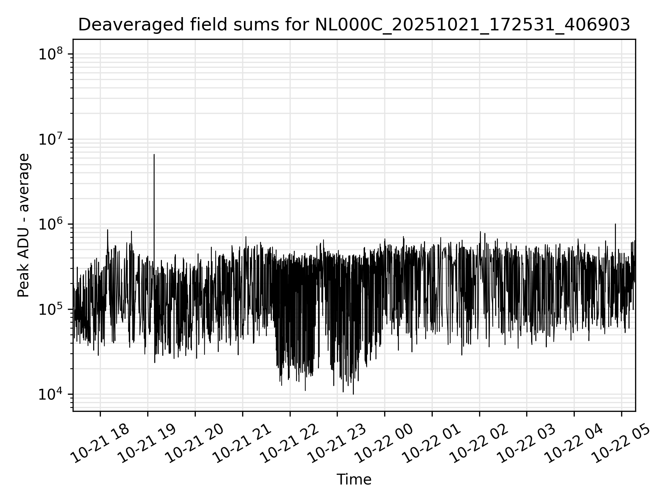The width and height of the screenshot is (670, 503).
Task: Click the '10-22 02' x-axis tick label
Action: pos(479,444)
